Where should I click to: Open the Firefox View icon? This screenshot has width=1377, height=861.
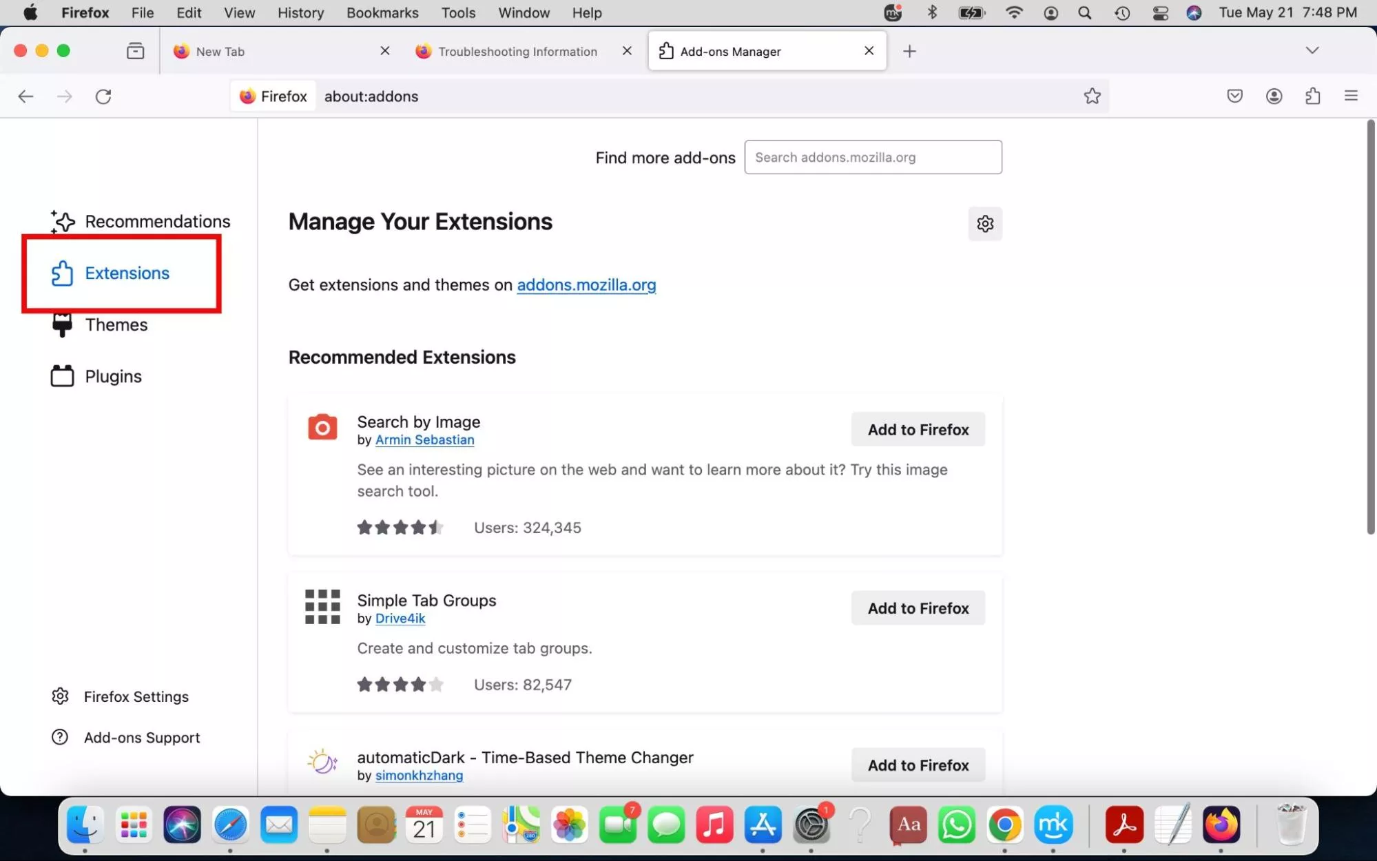(x=135, y=51)
